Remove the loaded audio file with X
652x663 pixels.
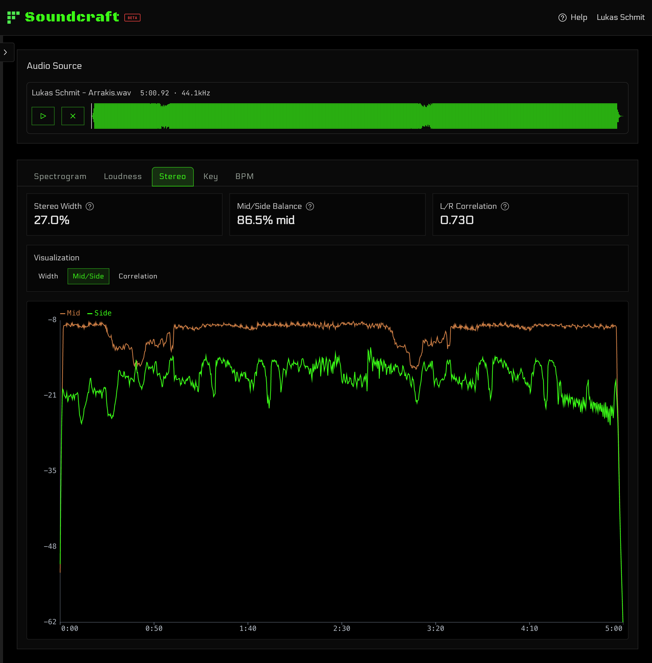coord(73,116)
